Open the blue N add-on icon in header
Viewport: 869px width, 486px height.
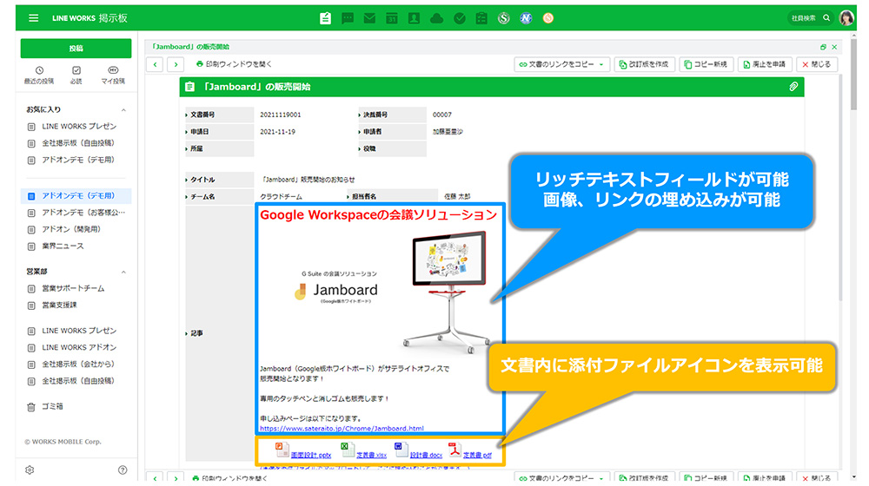click(526, 18)
